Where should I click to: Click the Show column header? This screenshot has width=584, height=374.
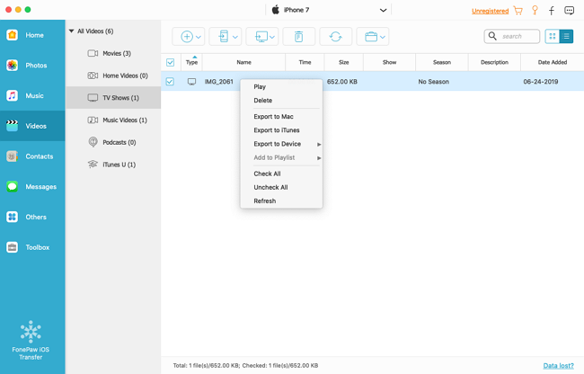point(389,63)
